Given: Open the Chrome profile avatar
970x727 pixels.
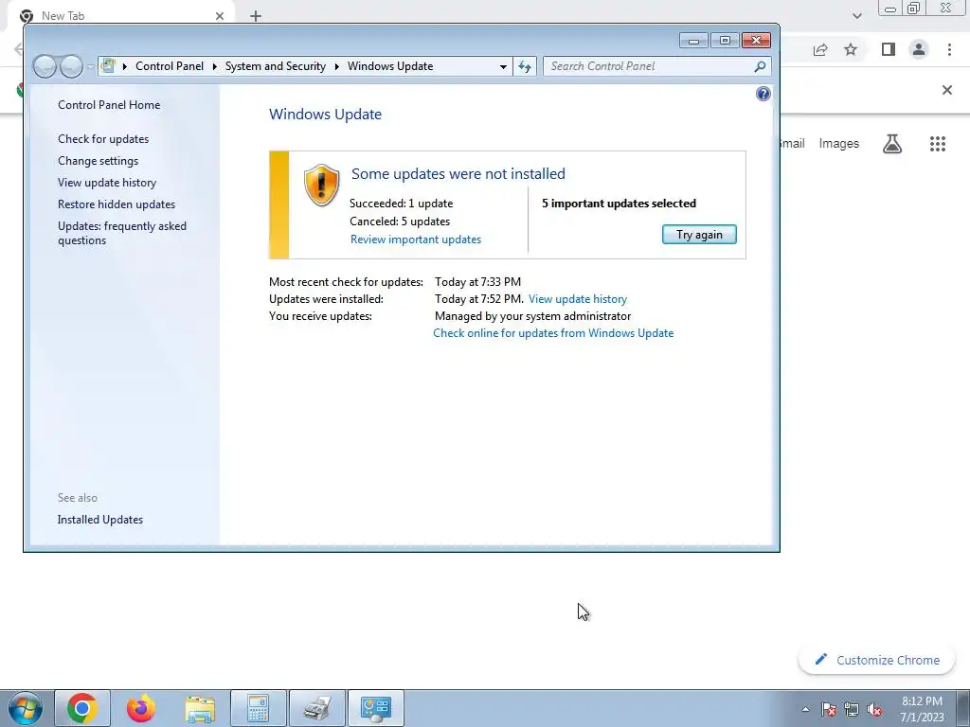Looking at the screenshot, I should point(919,49).
